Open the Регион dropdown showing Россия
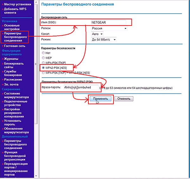This screenshot has width=190, height=179. tap(109, 28)
